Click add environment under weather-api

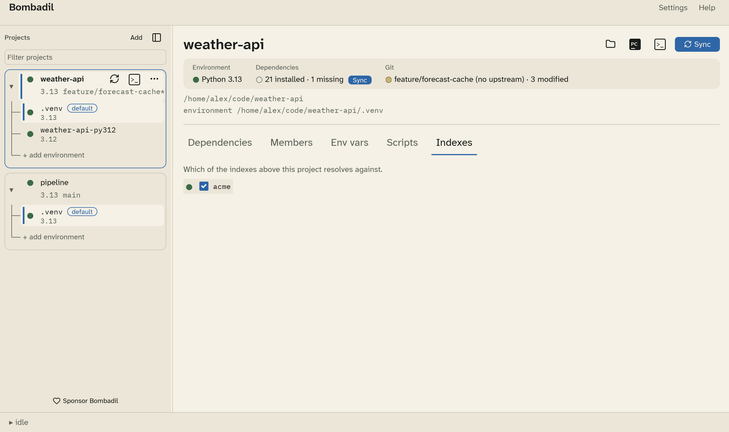(54, 155)
